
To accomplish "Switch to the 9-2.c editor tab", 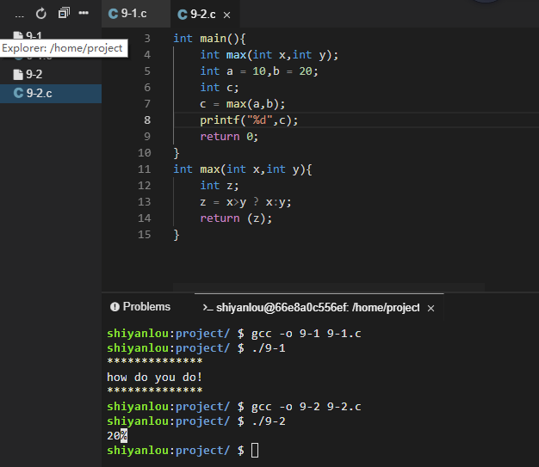I will [x=203, y=15].
